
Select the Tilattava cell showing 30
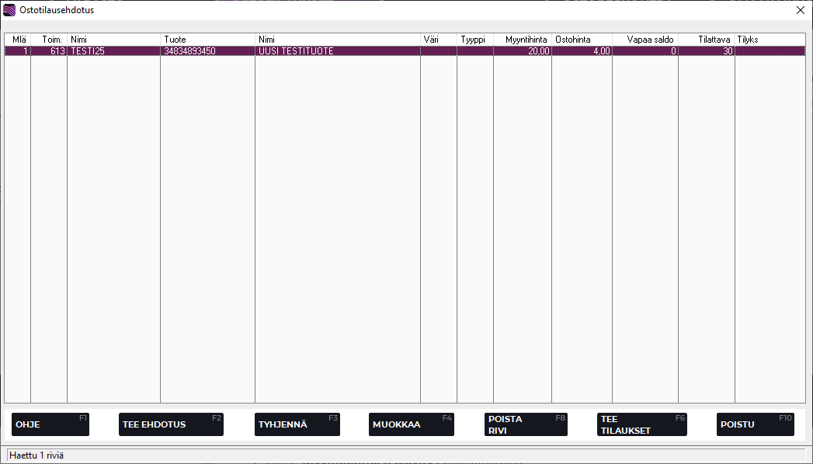[707, 51]
